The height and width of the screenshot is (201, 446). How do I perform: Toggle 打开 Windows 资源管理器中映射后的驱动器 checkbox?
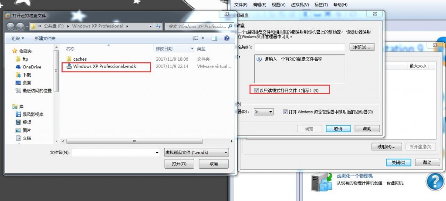click(285, 112)
